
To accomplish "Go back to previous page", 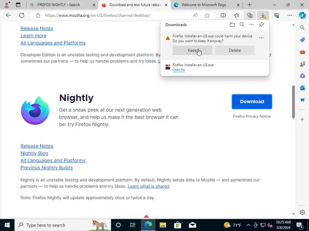I will click(x=8, y=15).
